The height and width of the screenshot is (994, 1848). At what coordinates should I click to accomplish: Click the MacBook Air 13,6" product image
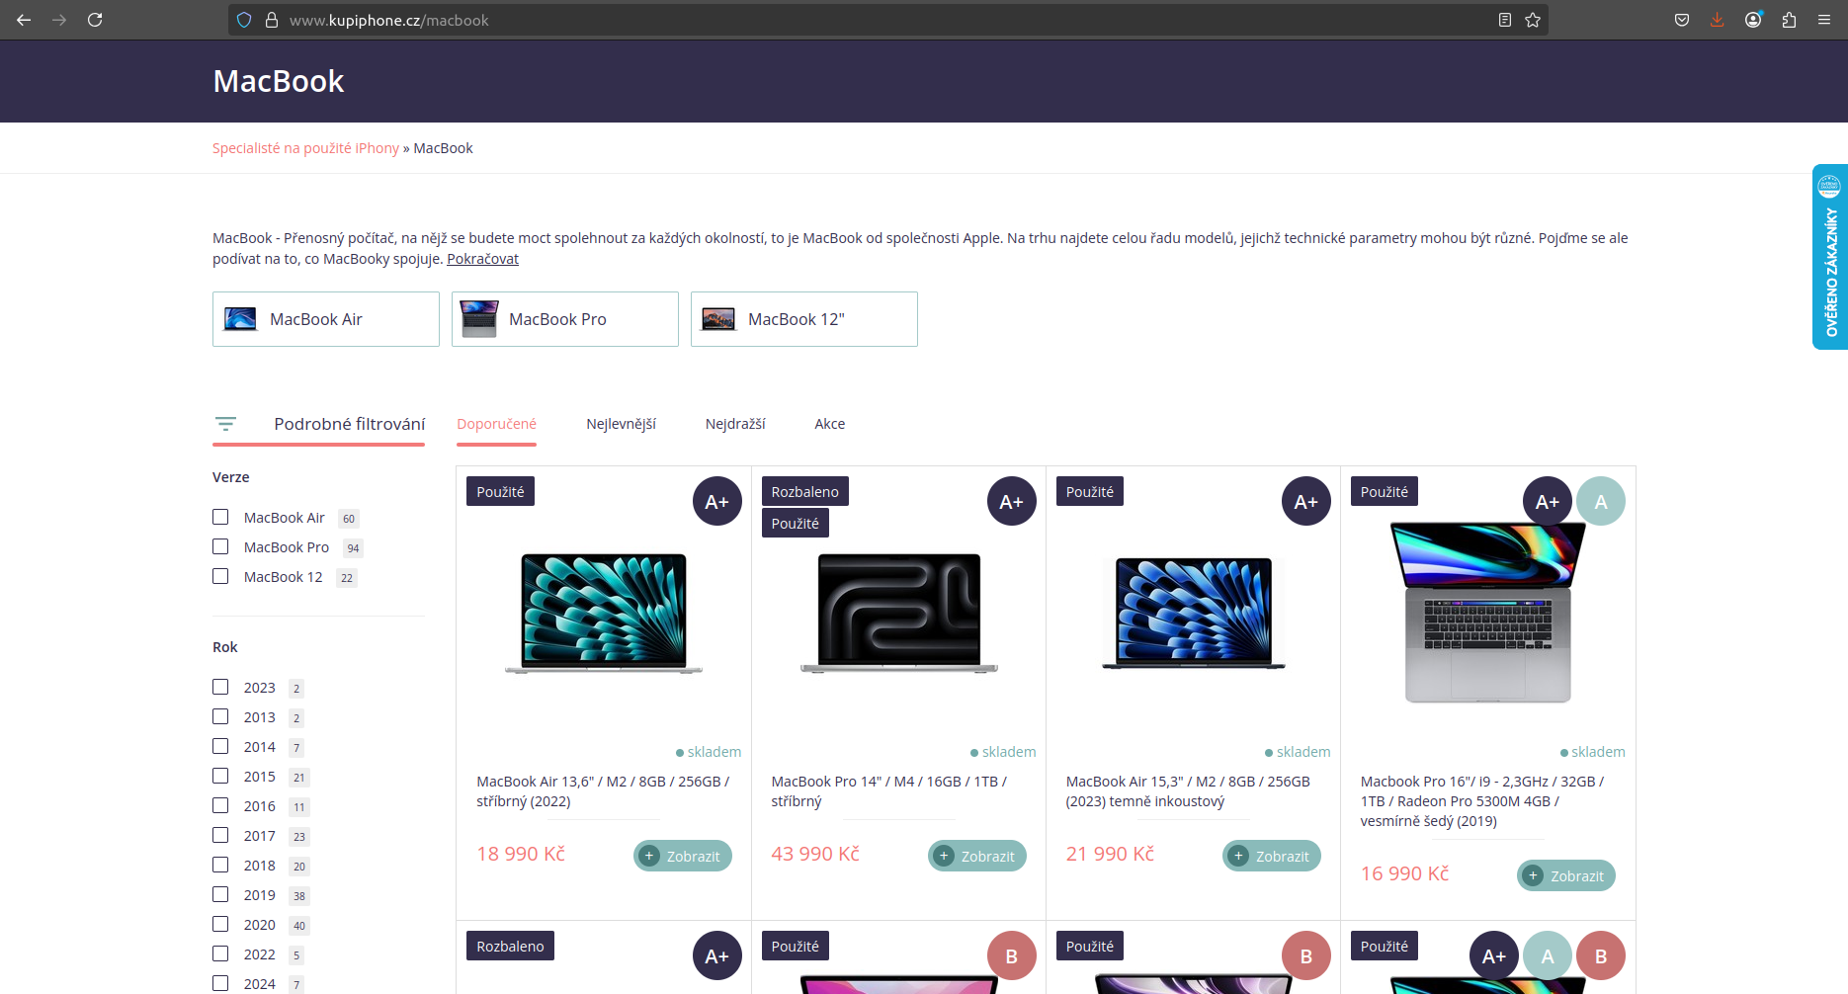[x=604, y=614]
